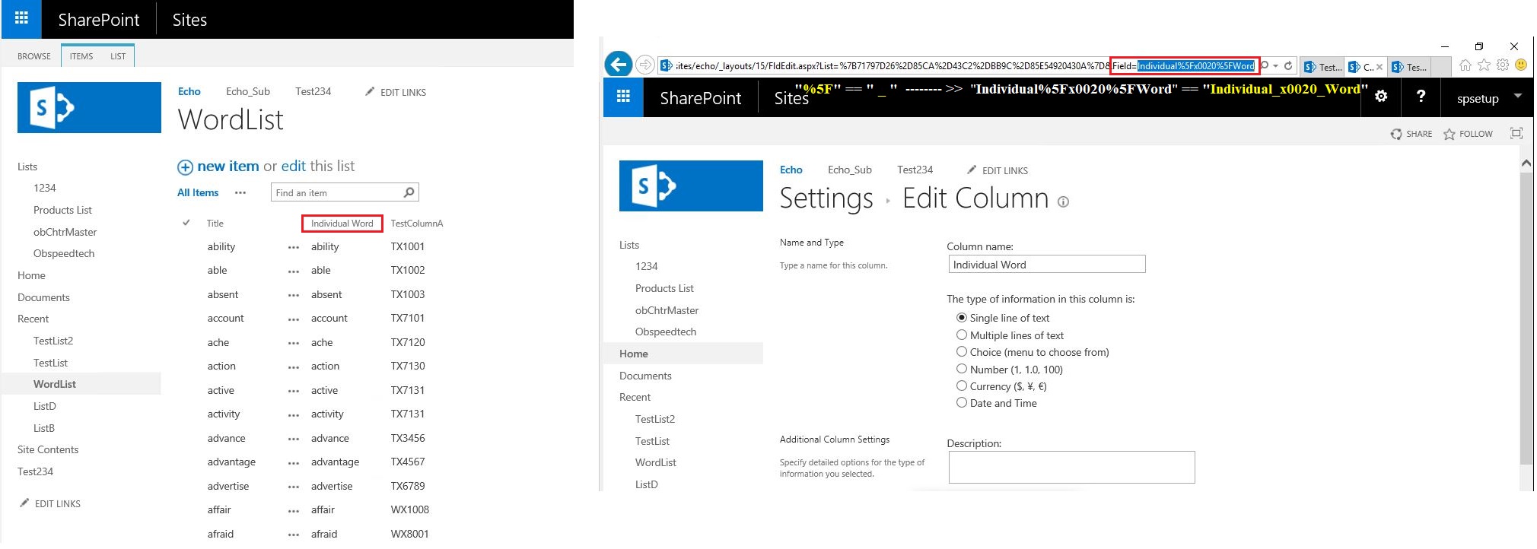Viewport: 1537px width, 549px height.
Task: Click the TX7120 cell in ache row
Action: pyautogui.click(x=408, y=342)
